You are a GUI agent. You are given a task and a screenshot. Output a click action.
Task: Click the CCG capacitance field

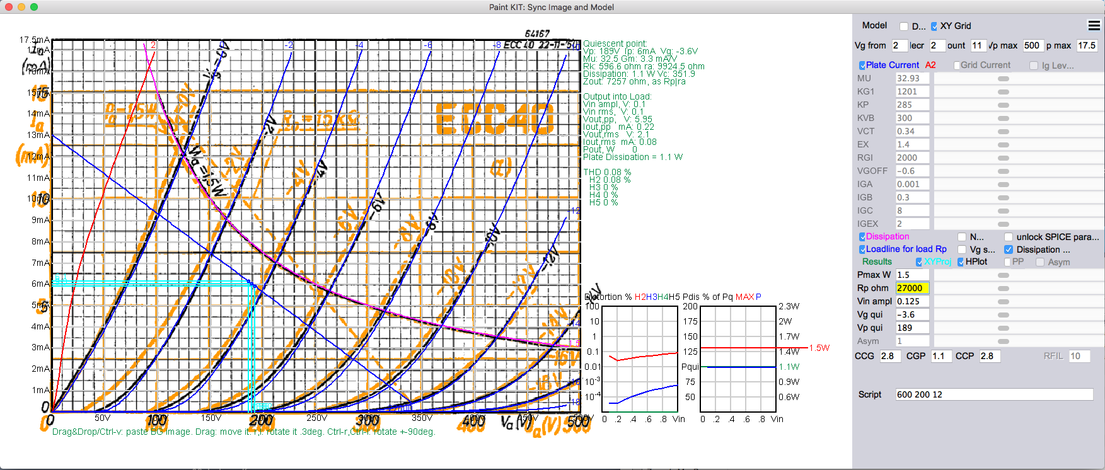click(x=890, y=356)
